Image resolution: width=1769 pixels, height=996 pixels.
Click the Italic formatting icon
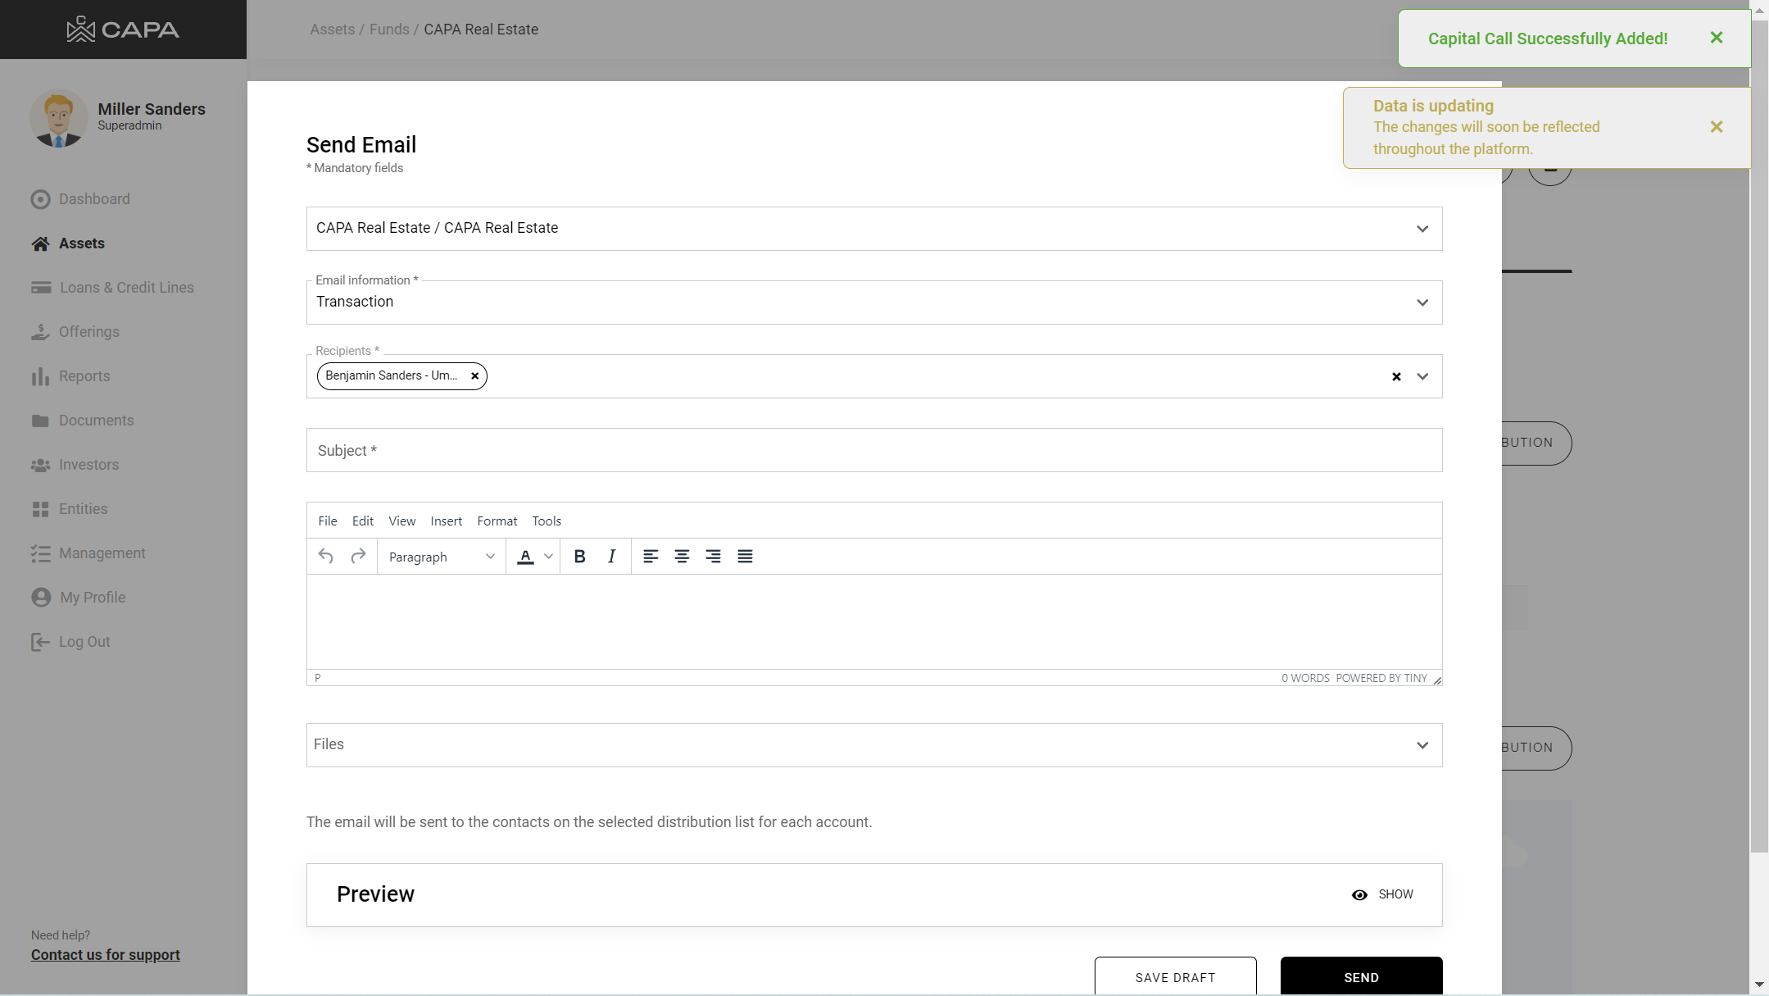(x=611, y=557)
